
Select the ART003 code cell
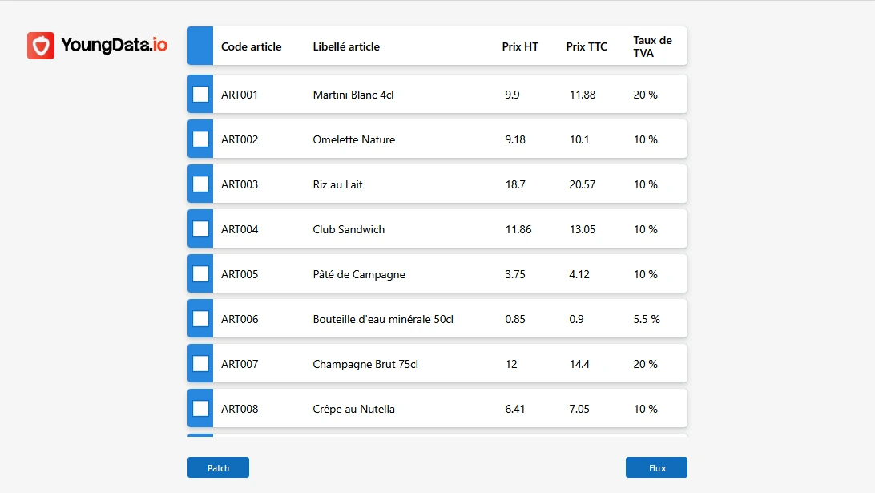[x=240, y=185]
